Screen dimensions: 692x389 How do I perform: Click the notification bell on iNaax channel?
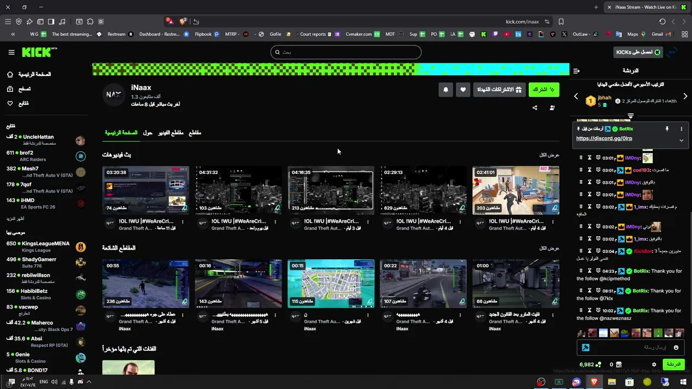pos(445,90)
